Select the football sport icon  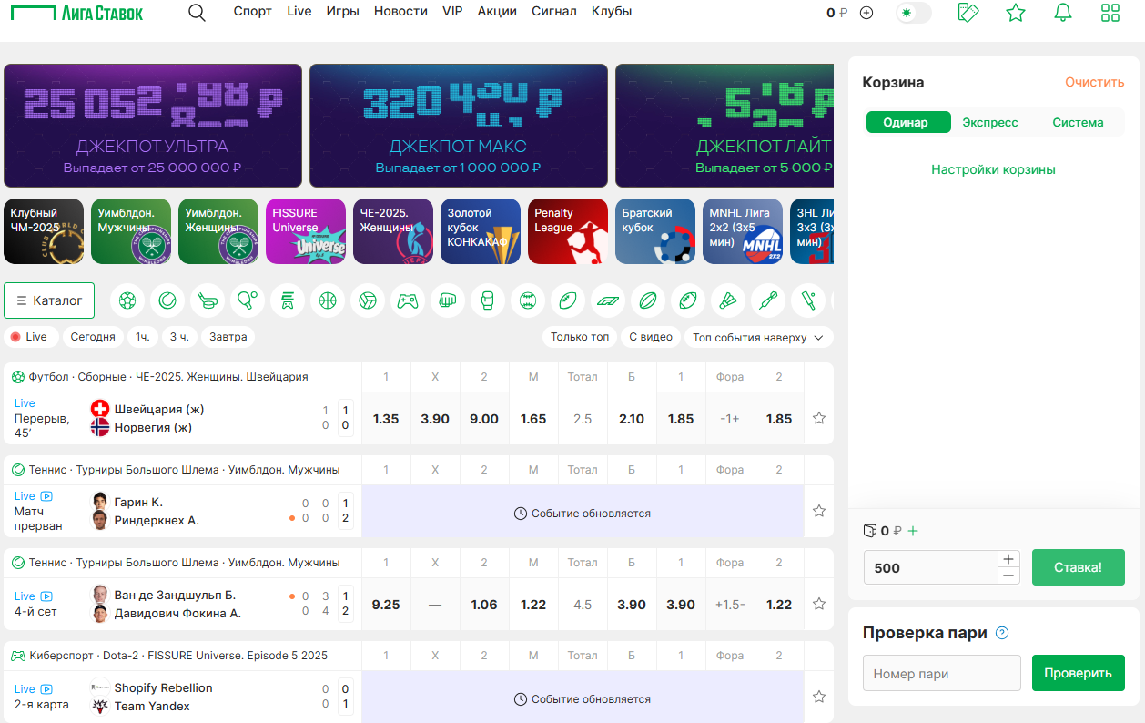pyautogui.click(x=127, y=300)
